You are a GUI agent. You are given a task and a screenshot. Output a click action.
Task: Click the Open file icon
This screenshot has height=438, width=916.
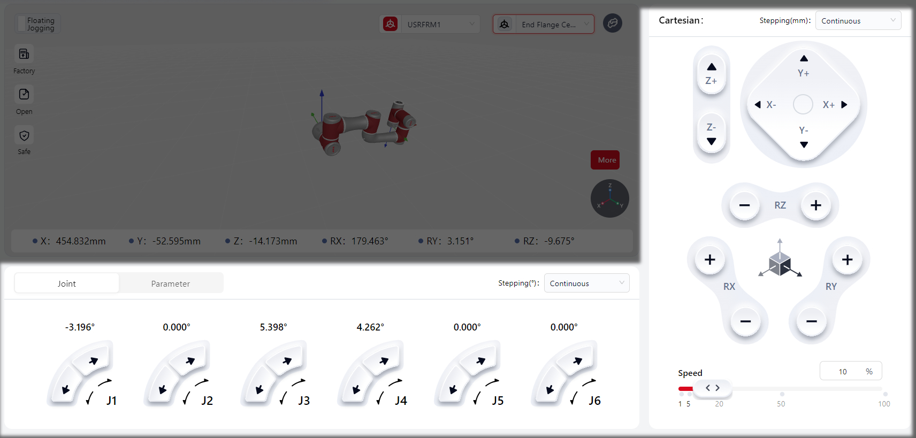[24, 95]
